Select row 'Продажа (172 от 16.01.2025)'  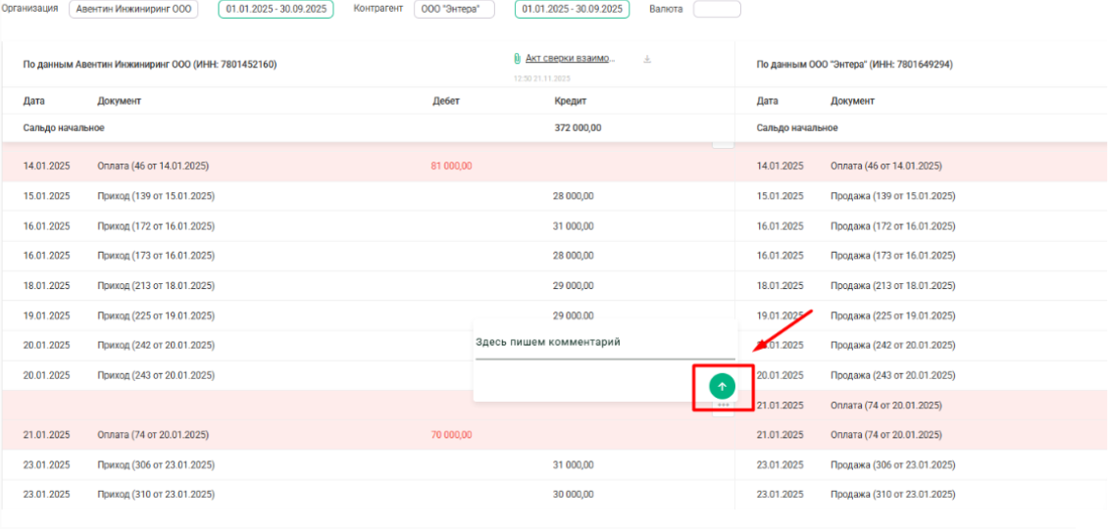point(892,226)
